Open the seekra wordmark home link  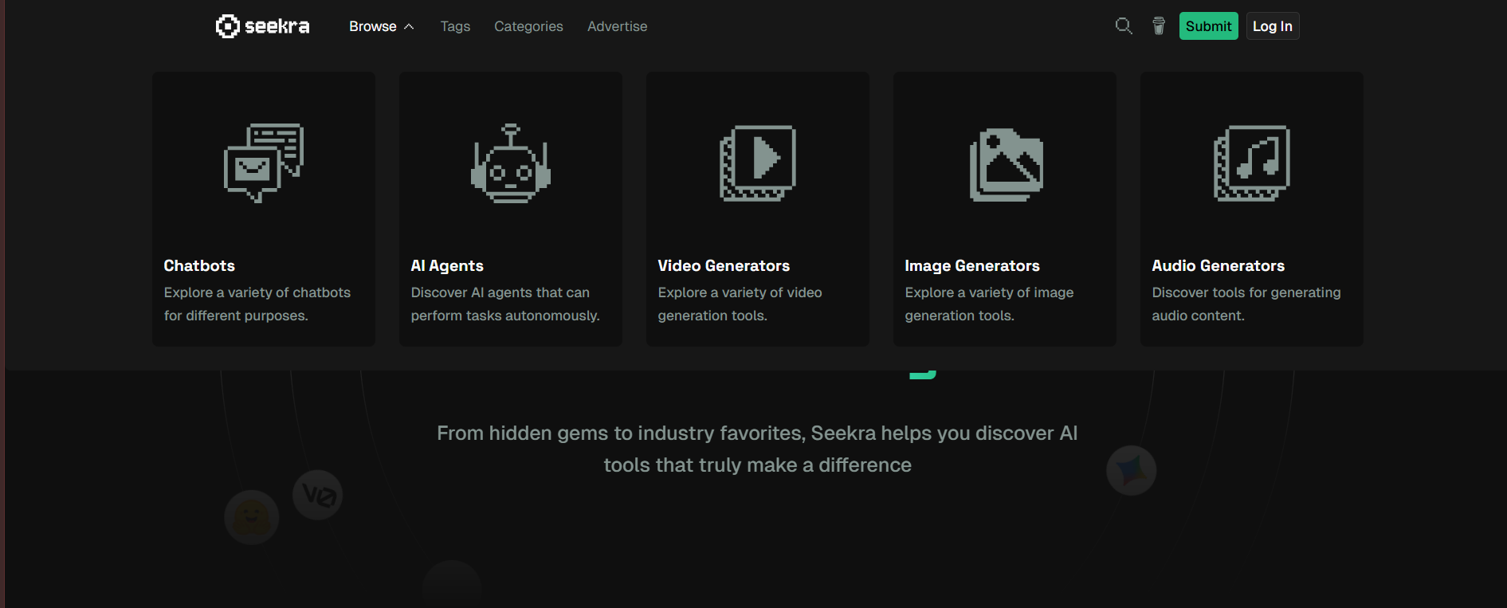pyautogui.click(x=277, y=26)
